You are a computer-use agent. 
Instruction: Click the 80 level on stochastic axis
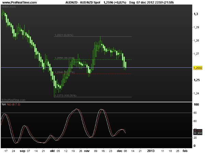(x=195, y=113)
